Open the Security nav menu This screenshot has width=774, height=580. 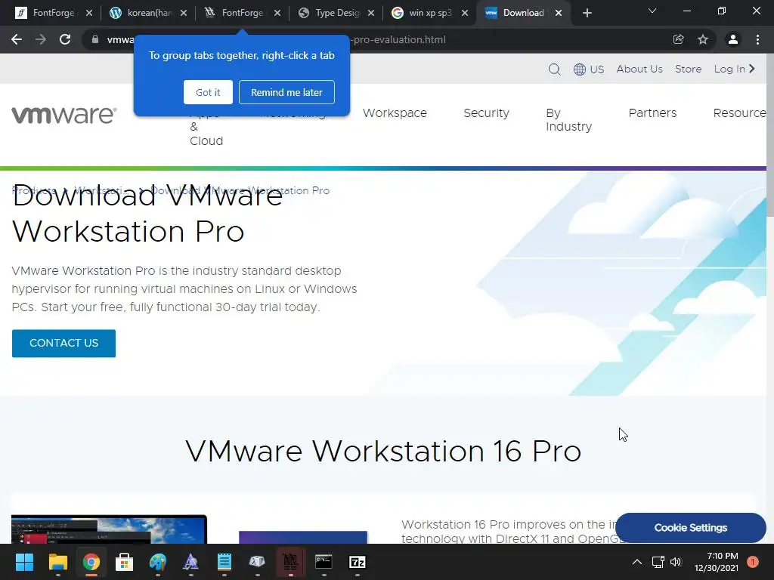(486, 113)
